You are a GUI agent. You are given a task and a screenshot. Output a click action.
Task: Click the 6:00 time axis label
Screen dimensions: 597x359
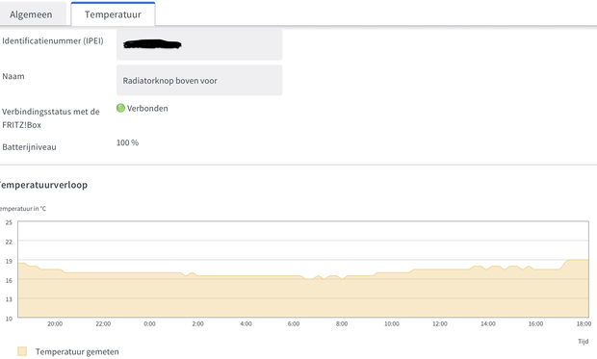294,324
